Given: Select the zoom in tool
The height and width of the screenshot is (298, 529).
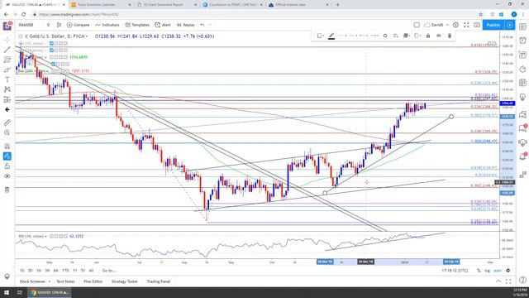Looking at the screenshot, I should 7,132.
